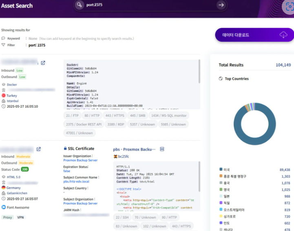Select the 445 / SMB port chip
294x231 pixels.
[x=138, y=115]
